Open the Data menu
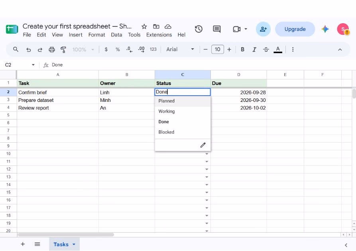This screenshot has width=356, height=251. [116, 35]
